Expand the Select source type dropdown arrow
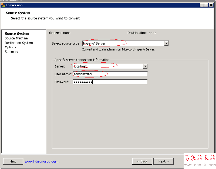Viewport: 216px width, 169px height. point(166,43)
